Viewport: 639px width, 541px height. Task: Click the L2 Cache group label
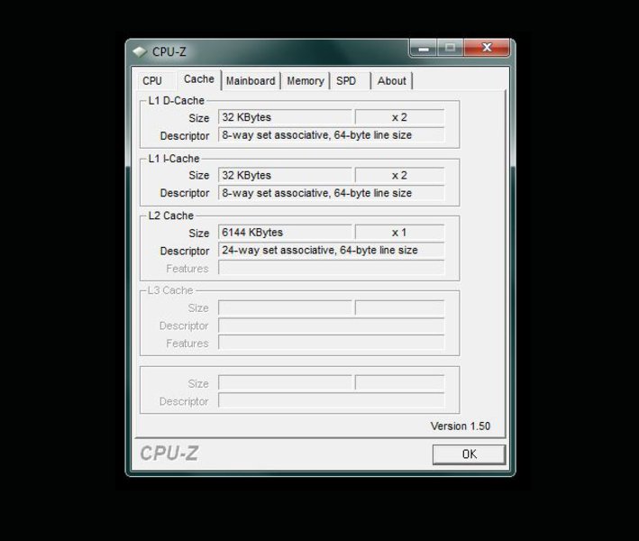point(170,215)
